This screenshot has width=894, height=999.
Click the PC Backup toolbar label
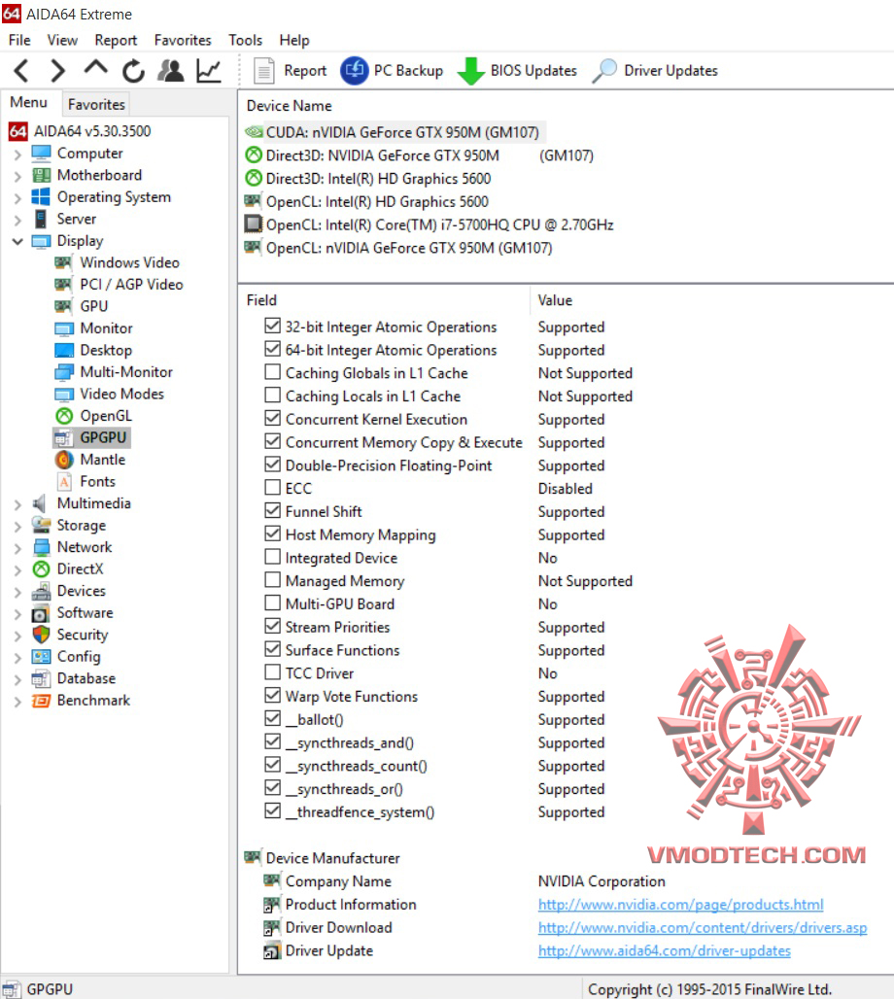408,71
